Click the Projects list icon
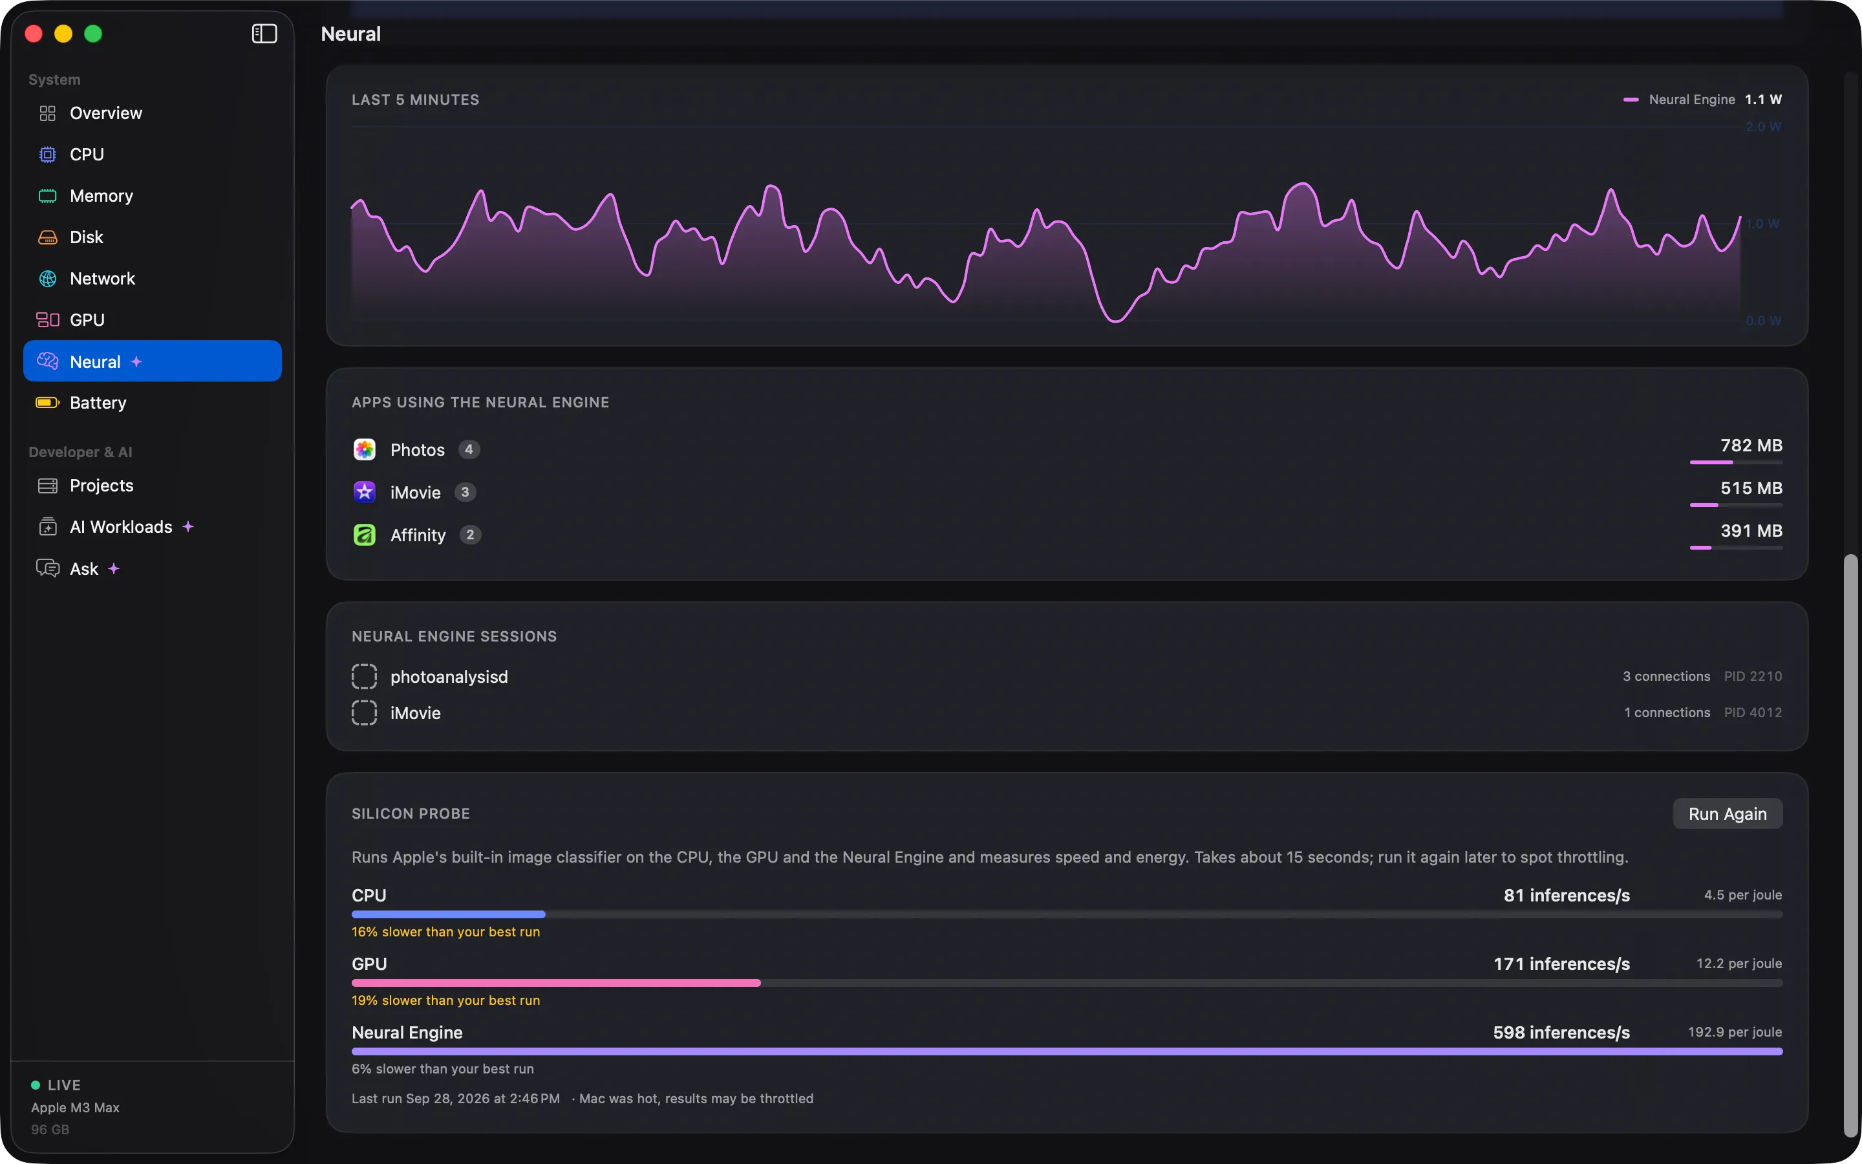The width and height of the screenshot is (1862, 1164). [x=48, y=486]
